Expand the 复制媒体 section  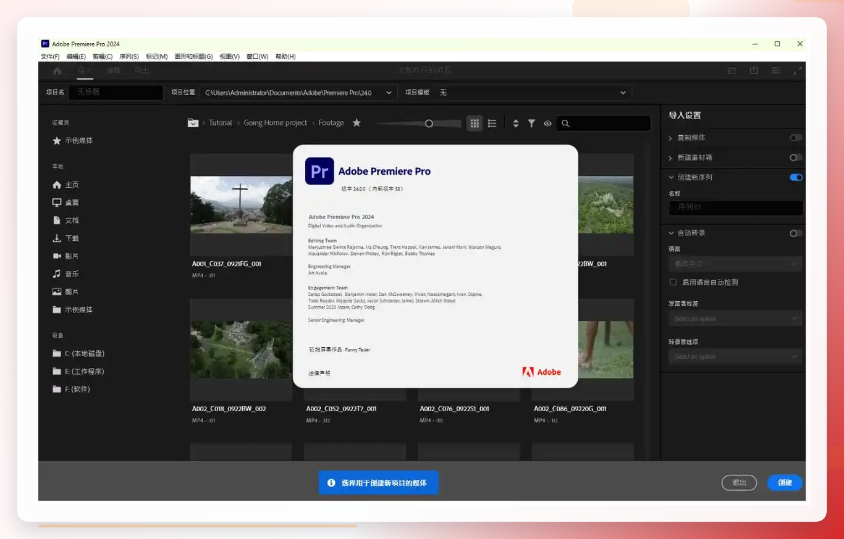tap(671, 138)
